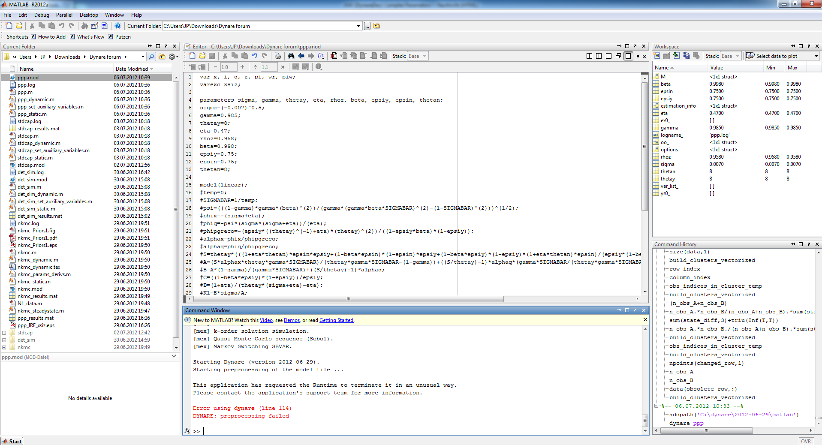Open the Demos link in Command Window banner
822x445 pixels.
click(x=292, y=320)
